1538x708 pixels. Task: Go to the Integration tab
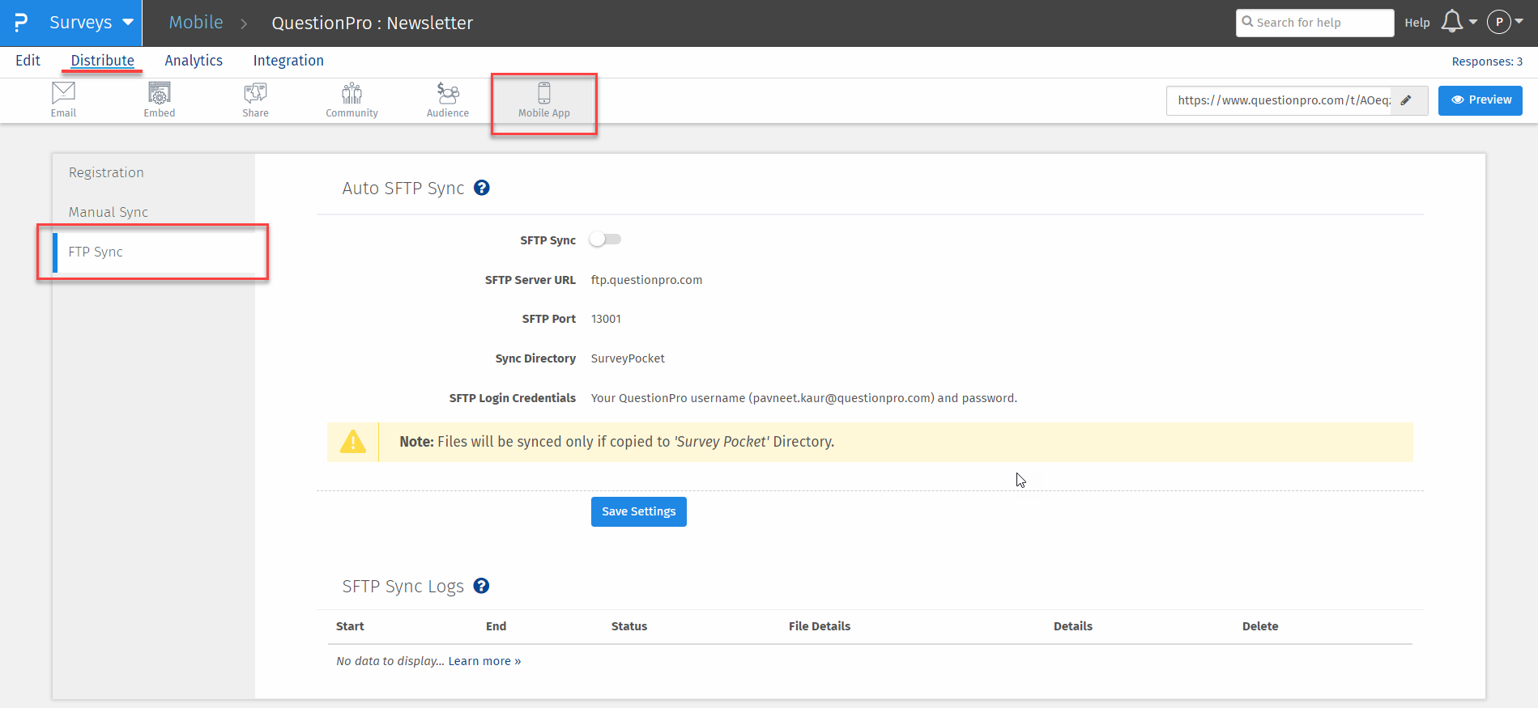click(288, 61)
